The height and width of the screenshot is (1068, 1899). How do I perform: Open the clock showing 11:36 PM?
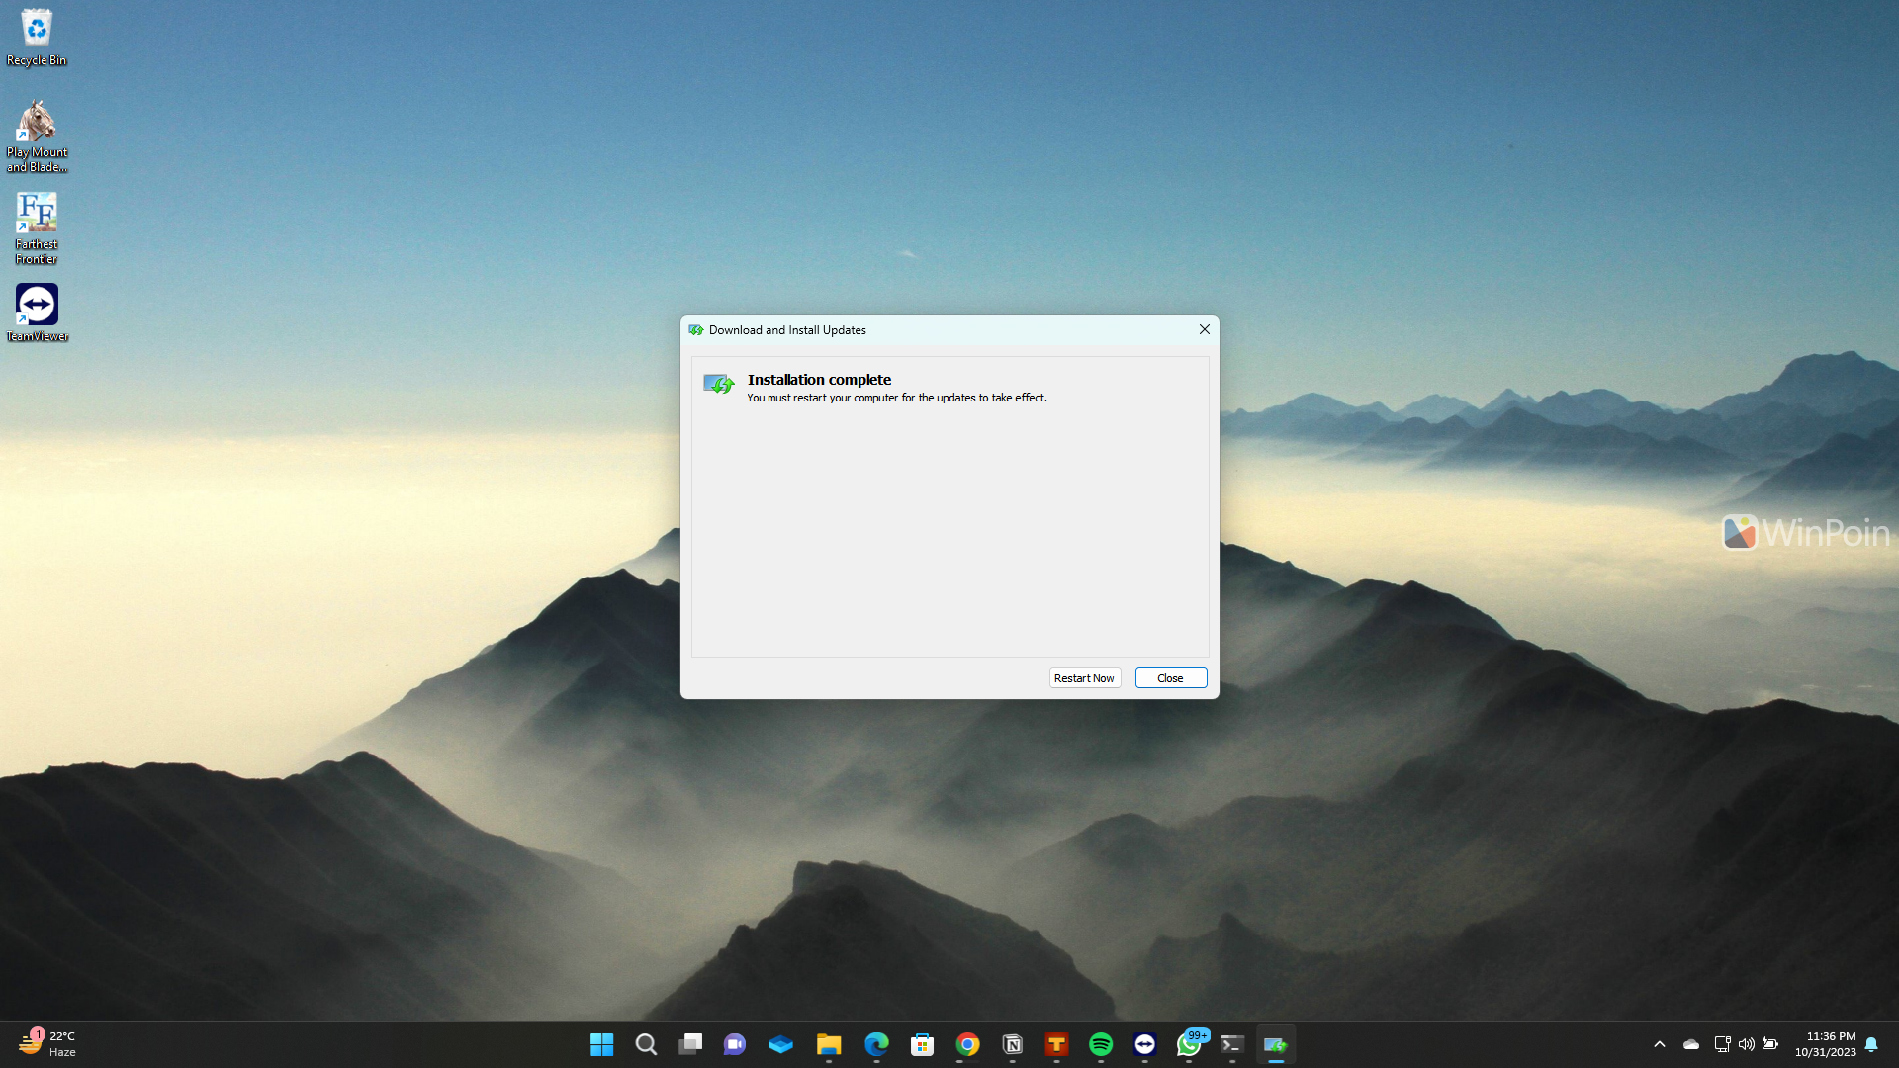tap(1825, 1044)
